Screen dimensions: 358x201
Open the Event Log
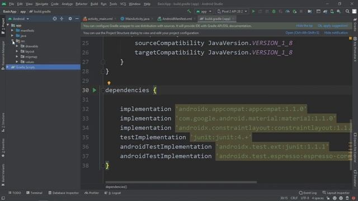308,193
